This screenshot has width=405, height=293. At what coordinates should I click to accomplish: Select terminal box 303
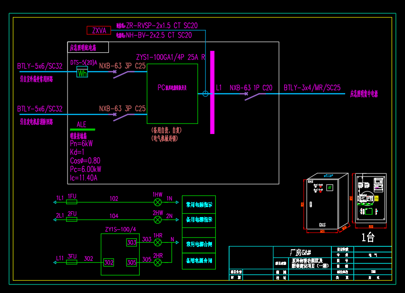point(132,243)
